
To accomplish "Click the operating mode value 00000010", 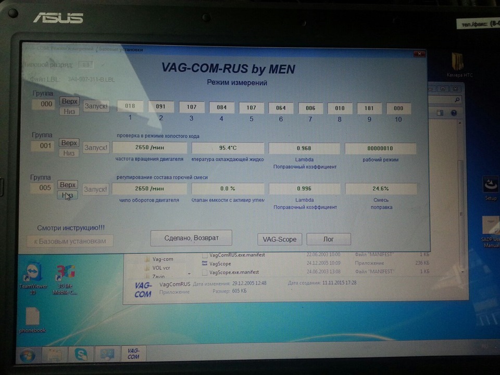I will click(380, 148).
